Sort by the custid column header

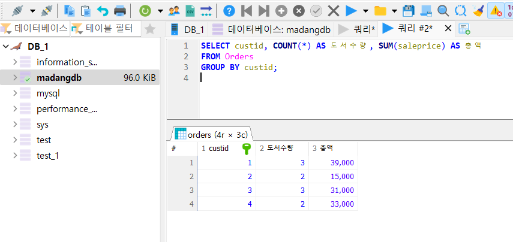(226, 149)
